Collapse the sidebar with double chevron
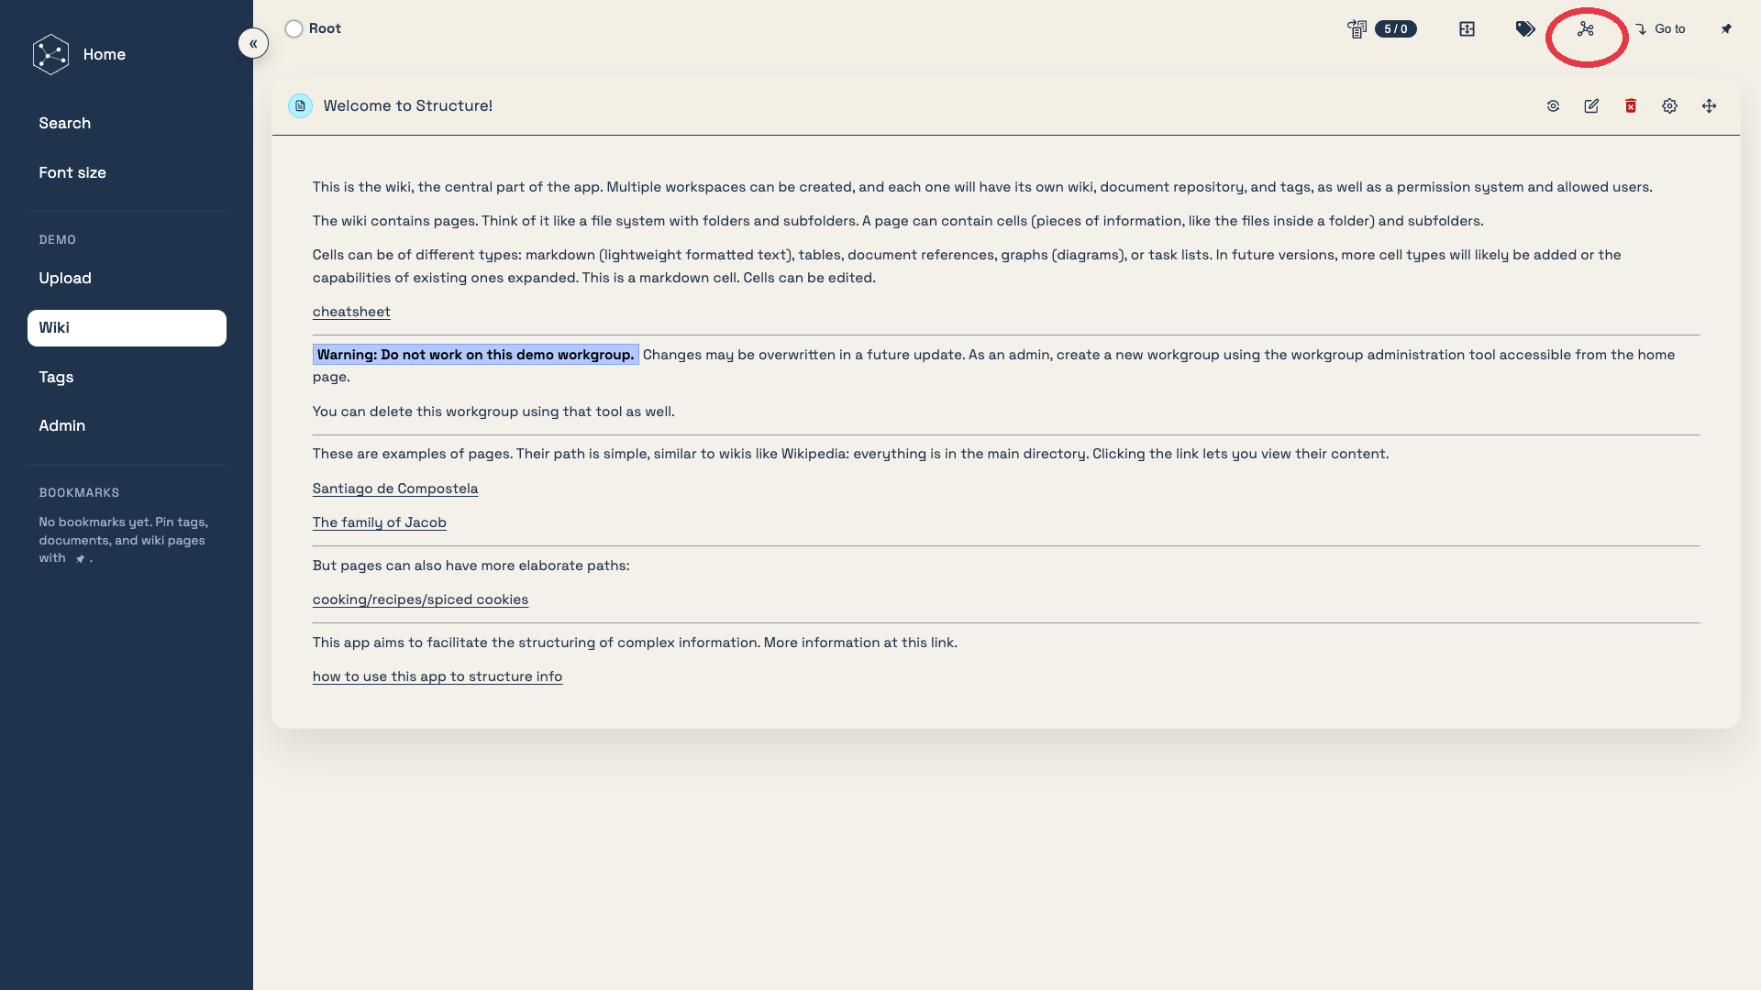Viewport: 1761px width, 990px height. [253, 43]
